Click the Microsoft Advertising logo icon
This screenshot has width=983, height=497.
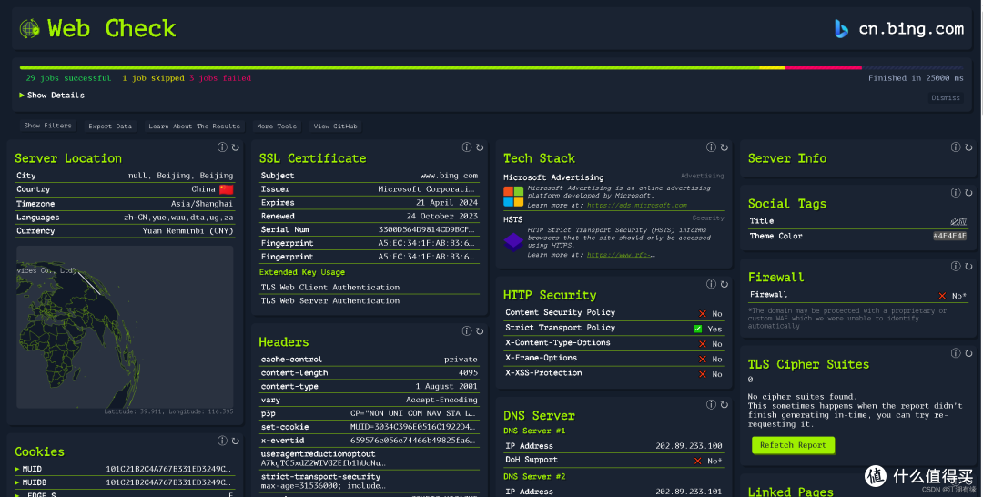(512, 197)
